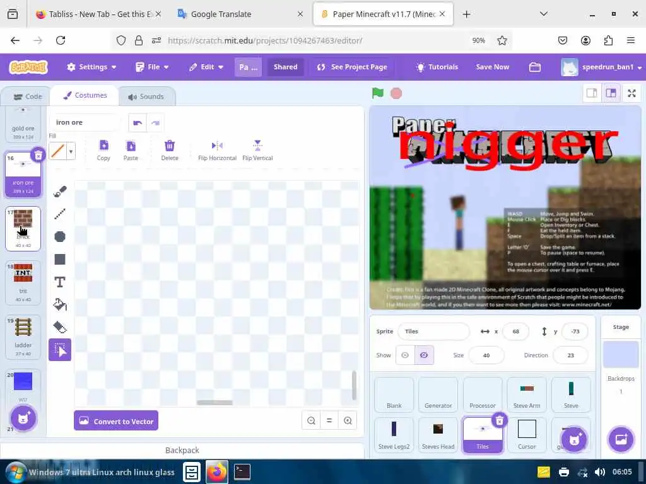Zoom out the paint canvas
The height and width of the screenshot is (484, 646).
311,420
